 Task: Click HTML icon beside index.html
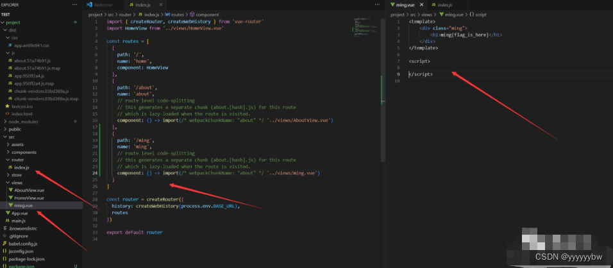click(x=8, y=113)
